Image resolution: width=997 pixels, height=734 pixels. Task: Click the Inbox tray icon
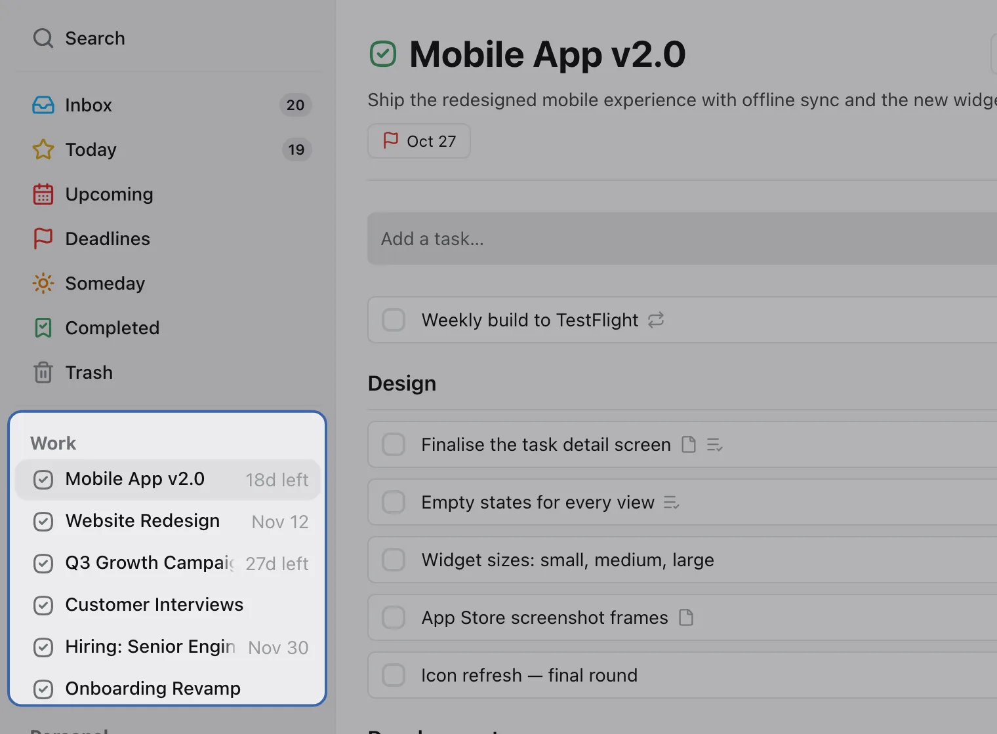pyautogui.click(x=43, y=105)
